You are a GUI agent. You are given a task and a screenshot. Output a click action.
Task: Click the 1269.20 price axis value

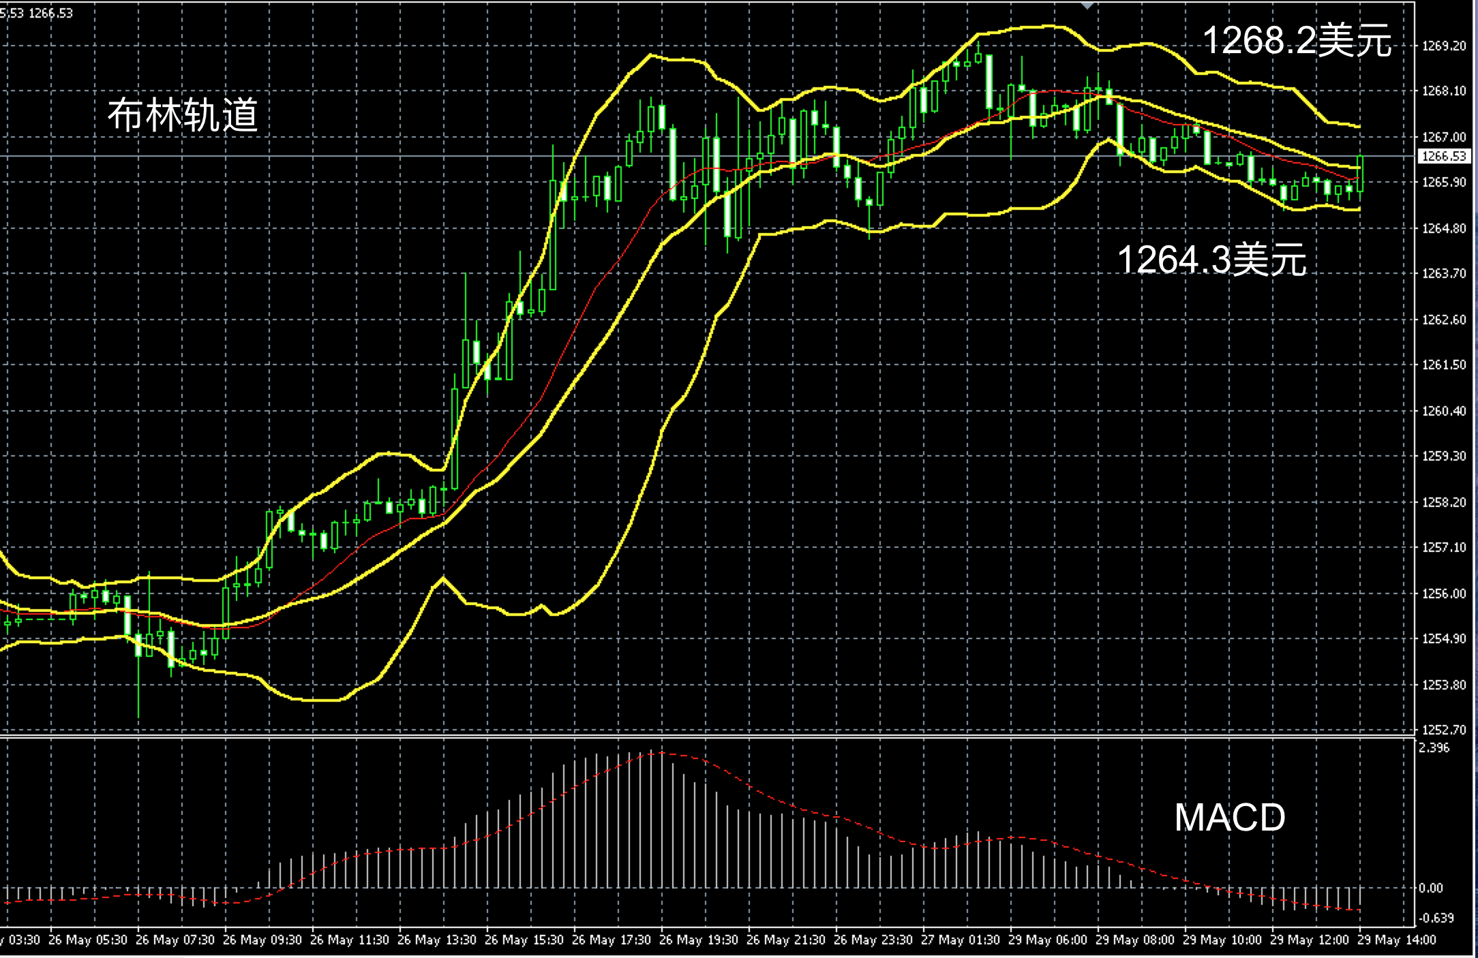tap(1443, 46)
